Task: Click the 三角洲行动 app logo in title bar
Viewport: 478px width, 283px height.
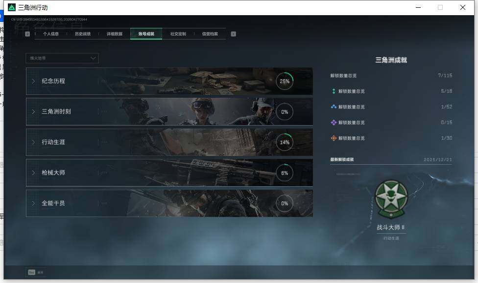Action: point(12,7)
